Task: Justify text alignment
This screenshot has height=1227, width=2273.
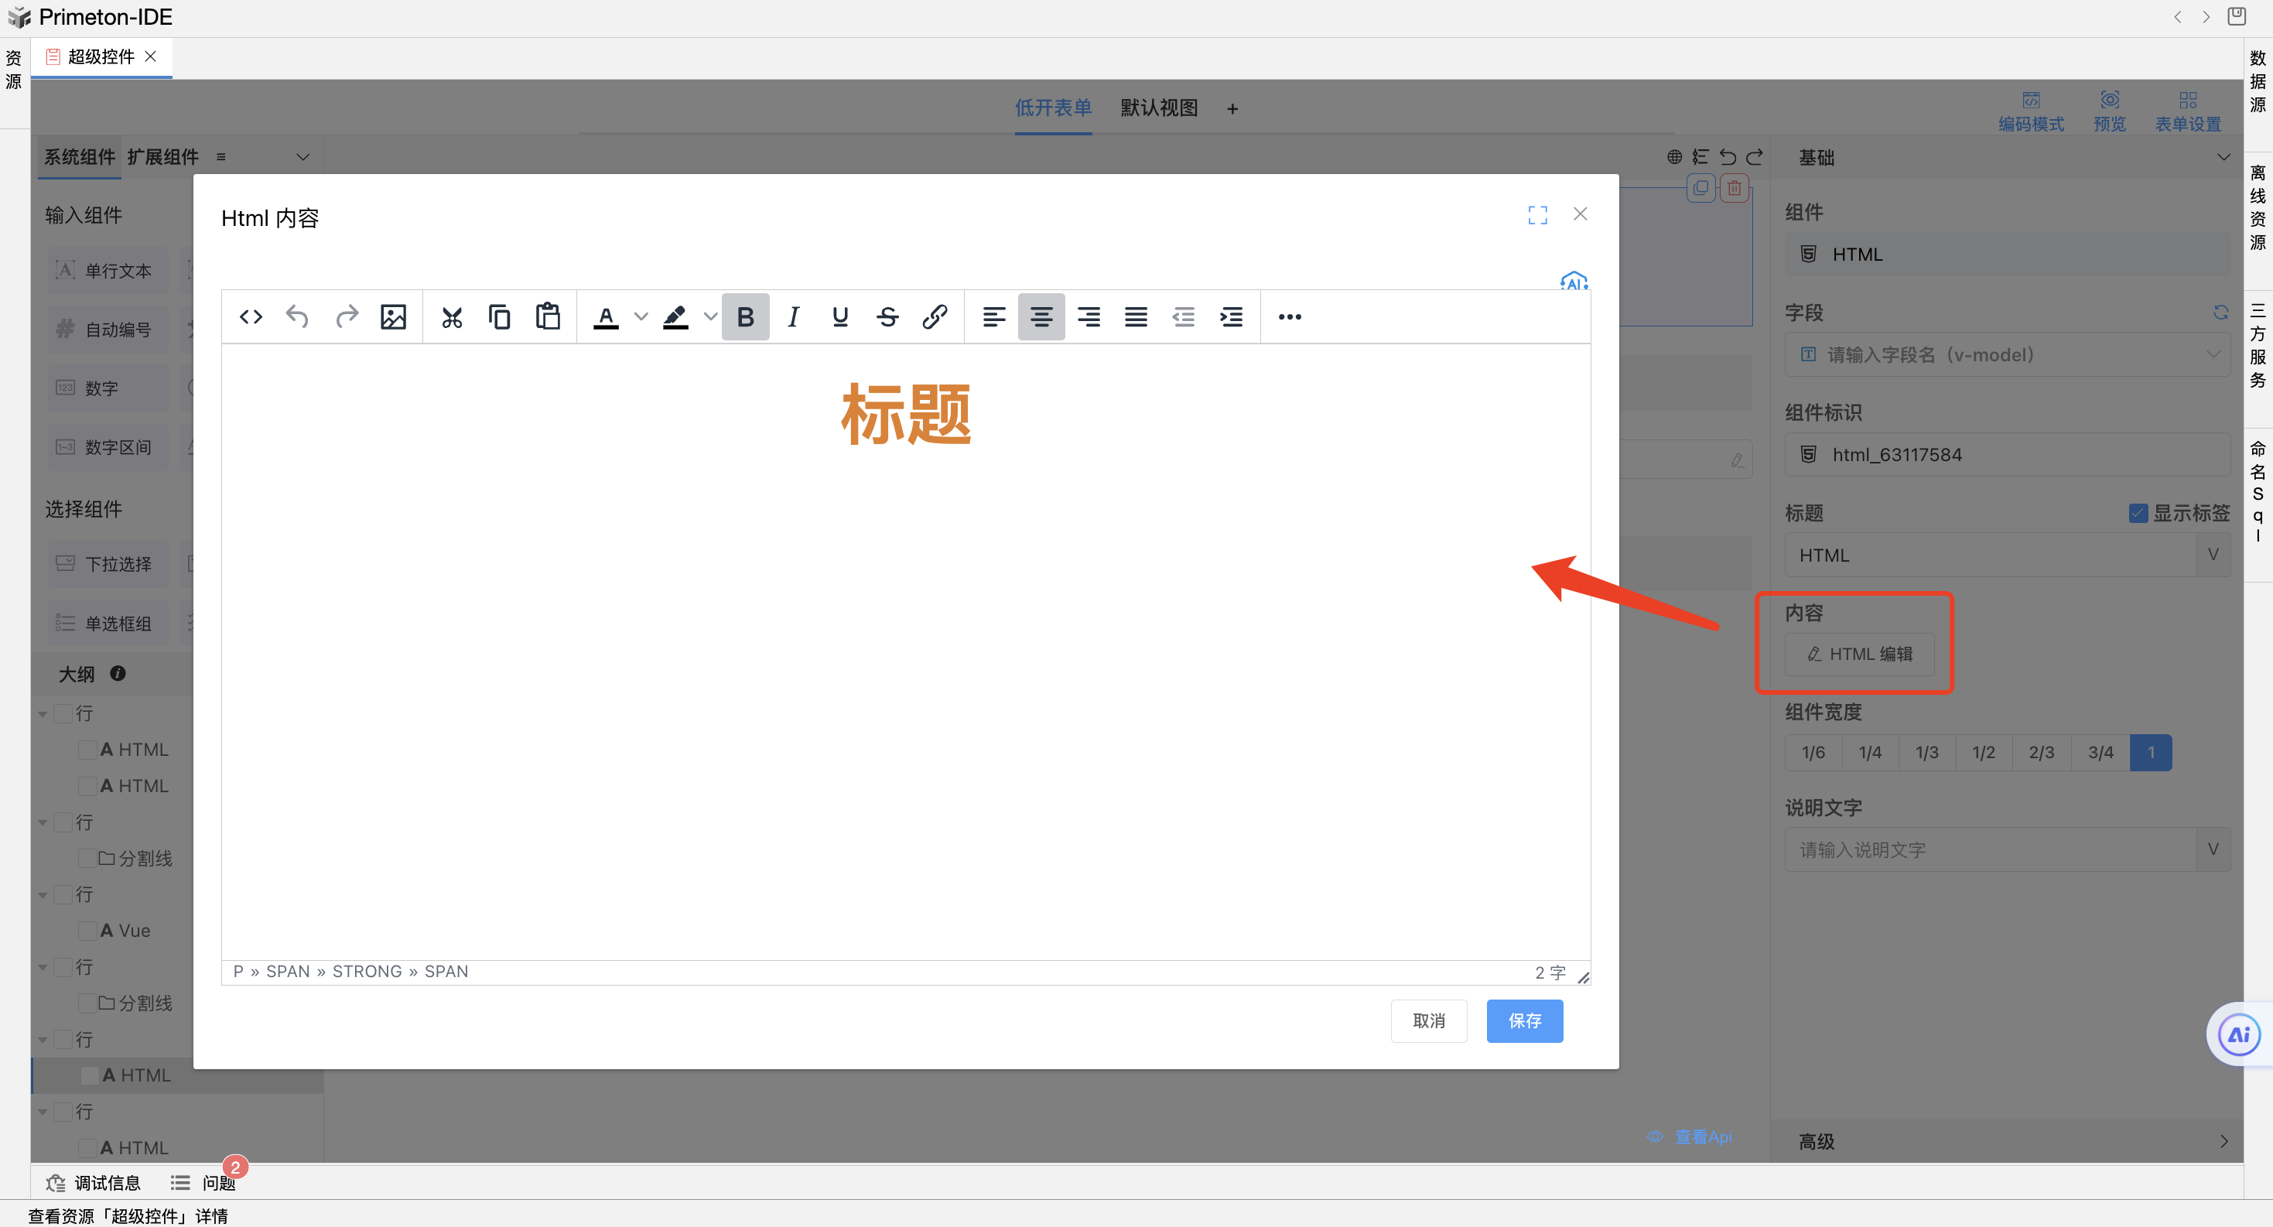Action: [1136, 316]
